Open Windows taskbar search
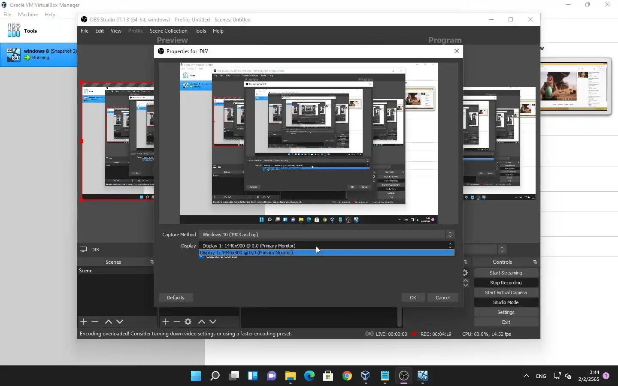Viewport: 618px width, 386px height. (215, 376)
